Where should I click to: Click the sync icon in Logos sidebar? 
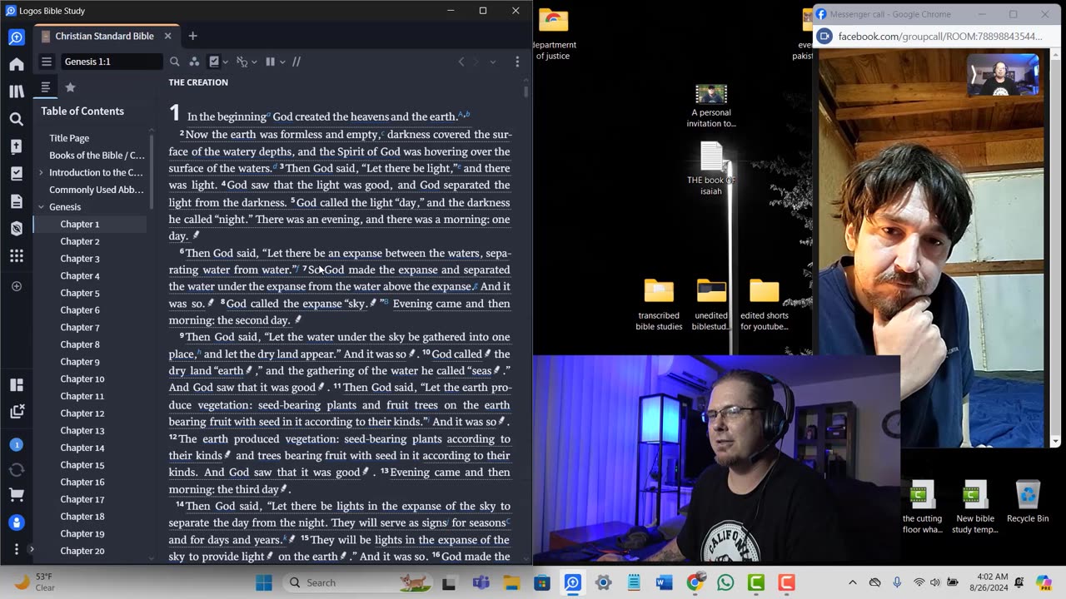click(17, 470)
